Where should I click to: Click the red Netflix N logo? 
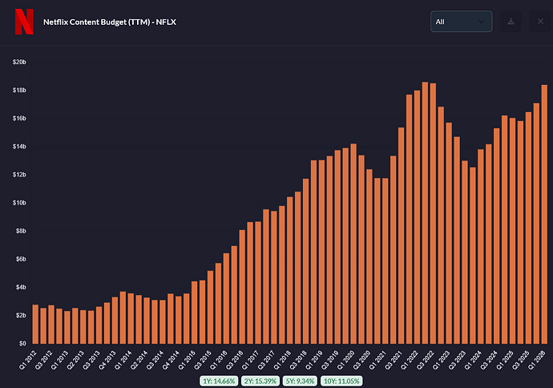coord(24,22)
